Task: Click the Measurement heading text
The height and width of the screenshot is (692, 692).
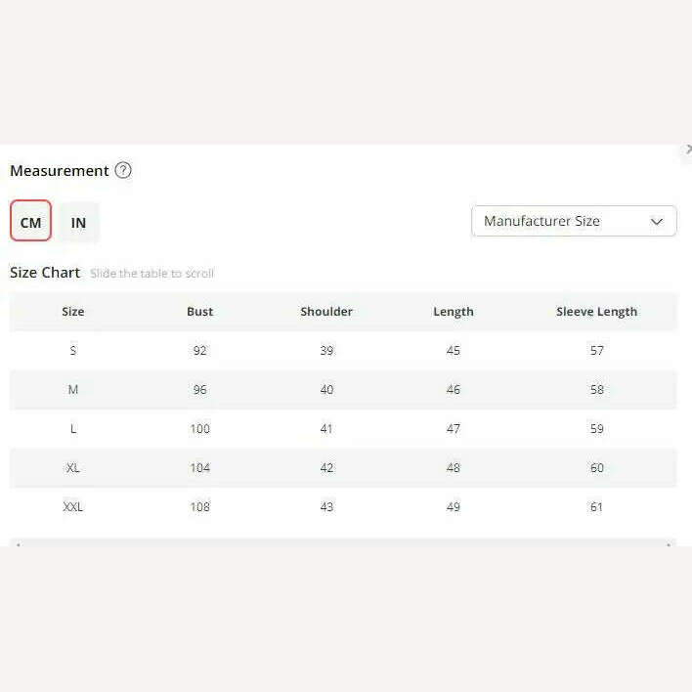Action: [60, 170]
